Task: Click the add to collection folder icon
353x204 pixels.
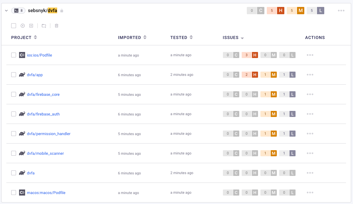Action: pos(44,26)
